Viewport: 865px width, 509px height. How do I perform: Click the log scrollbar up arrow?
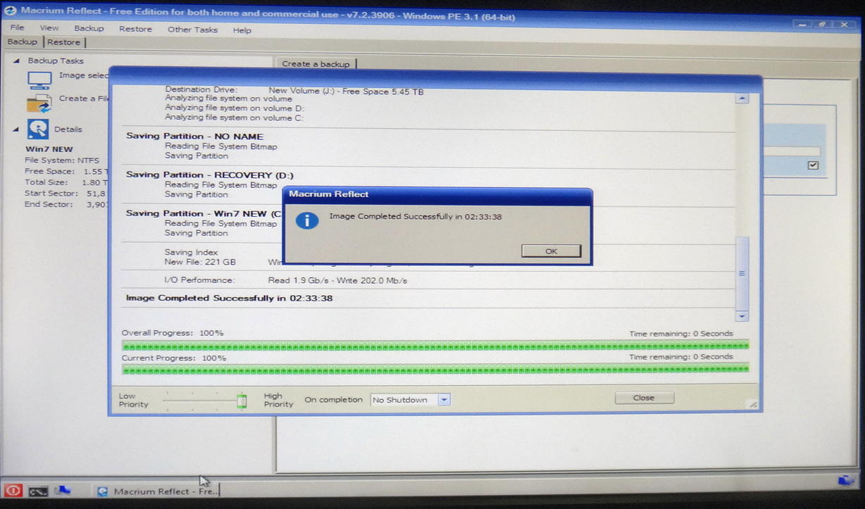coord(742,99)
